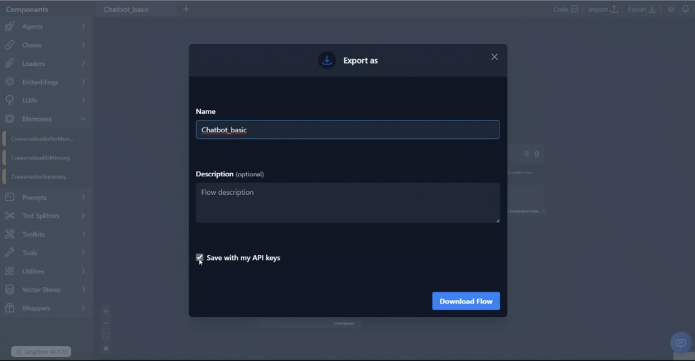Click Import in the top bar
This screenshot has height=361, width=695.
[603, 9]
